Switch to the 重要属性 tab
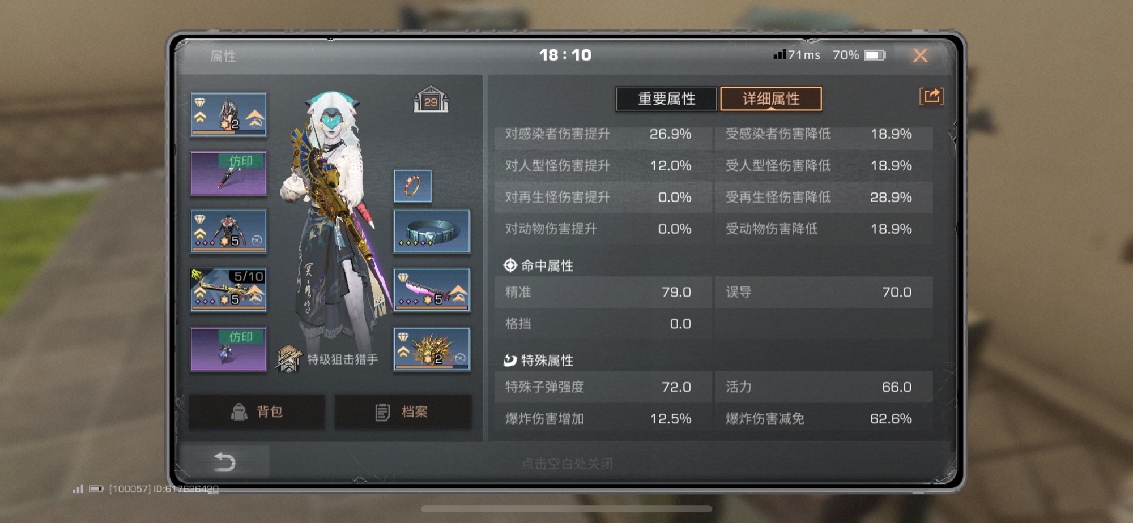Viewport: 1133px width, 523px height. (666, 98)
